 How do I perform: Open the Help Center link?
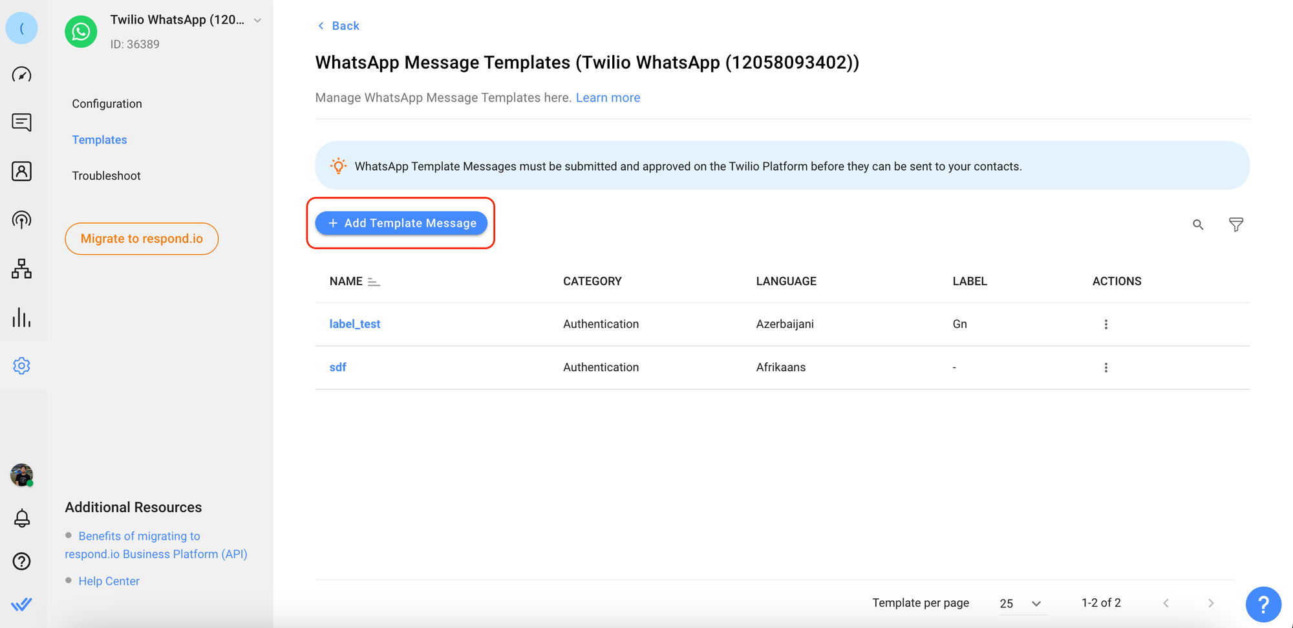pyautogui.click(x=109, y=581)
